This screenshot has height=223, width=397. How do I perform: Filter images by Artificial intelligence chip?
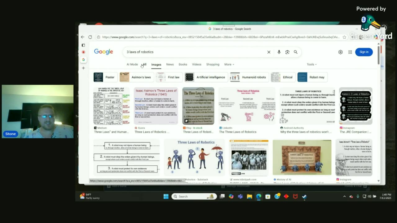tap(206, 77)
